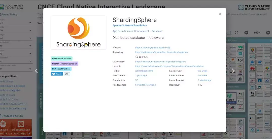Click the Cloud Native Landscape logo
The height and width of the screenshot is (139, 272).
(x=11, y=7)
